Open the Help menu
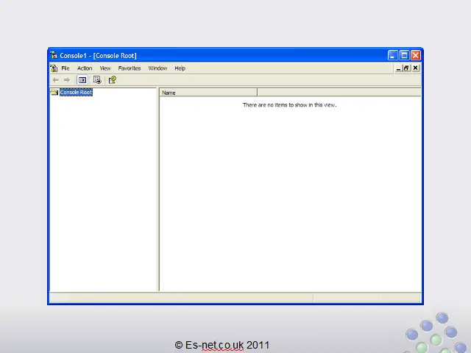The height and width of the screenshot is (353, 471). (x=180, y=68)
